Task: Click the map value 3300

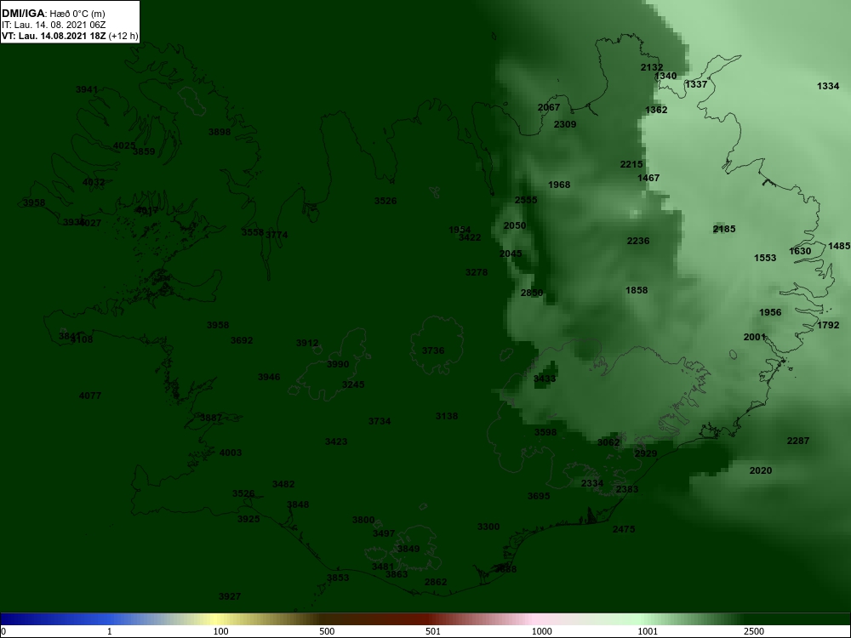Action: [488, 527]
